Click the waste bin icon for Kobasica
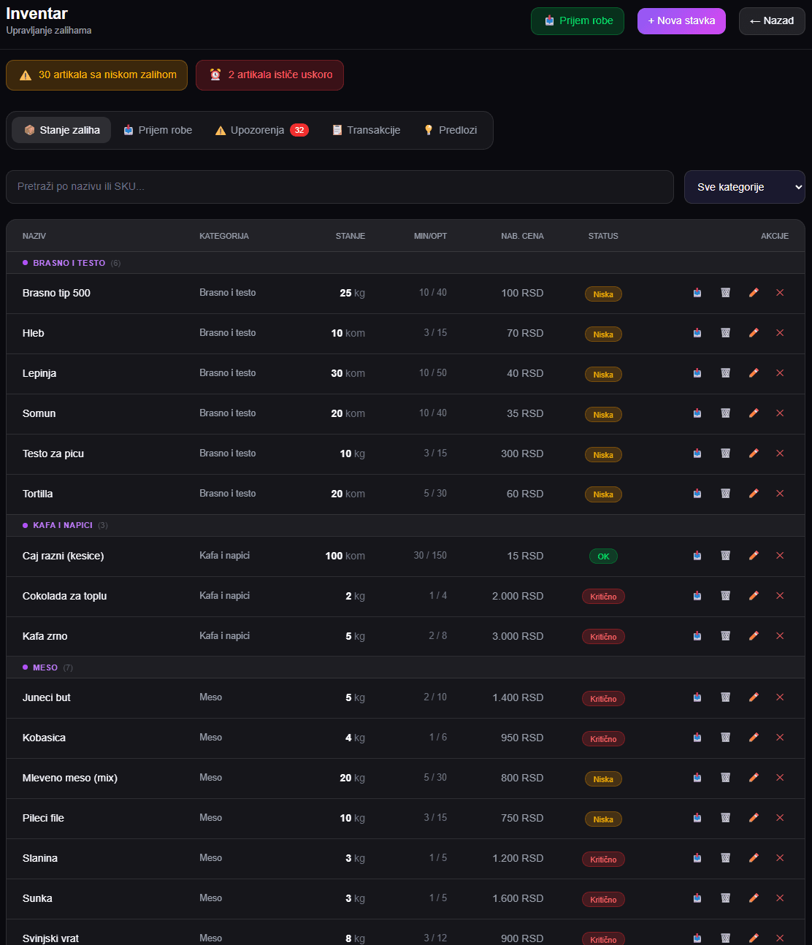The image size is (812, 945). point(726,738)
